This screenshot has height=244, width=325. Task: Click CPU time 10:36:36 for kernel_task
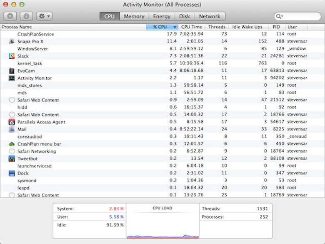[x=192, y=63]
